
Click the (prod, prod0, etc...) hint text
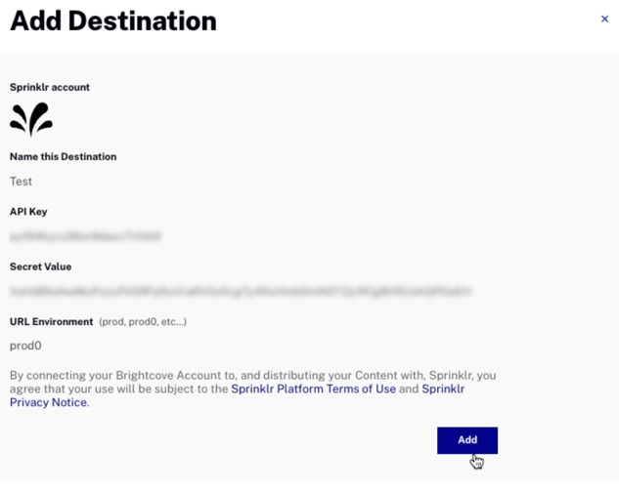tap(143, 322)
